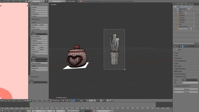Click the Translate button
The width and height of the screenshot is (199, 112).
(x=39, y=7)
